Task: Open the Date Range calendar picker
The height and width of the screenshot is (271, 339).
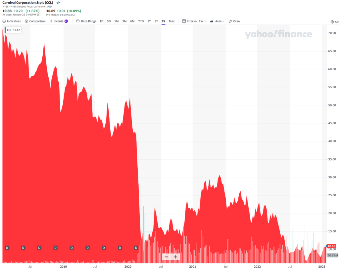Action: click(x=86, y=21)
